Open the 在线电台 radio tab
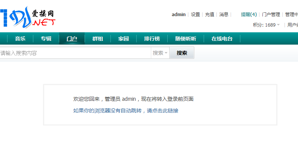 tap(222, 39)
